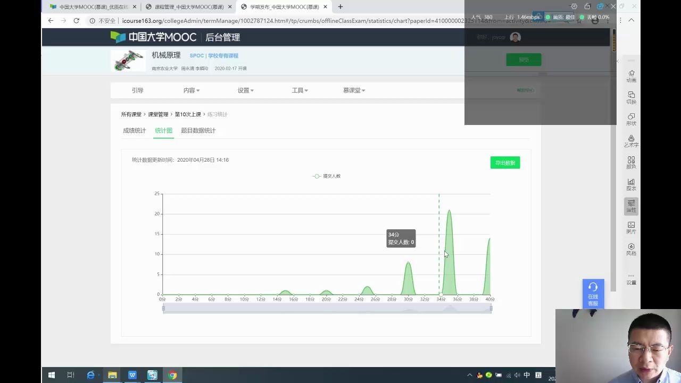Open the 图表 chart tool in right sidebar

pyautogui.click(x=631, y=185)
